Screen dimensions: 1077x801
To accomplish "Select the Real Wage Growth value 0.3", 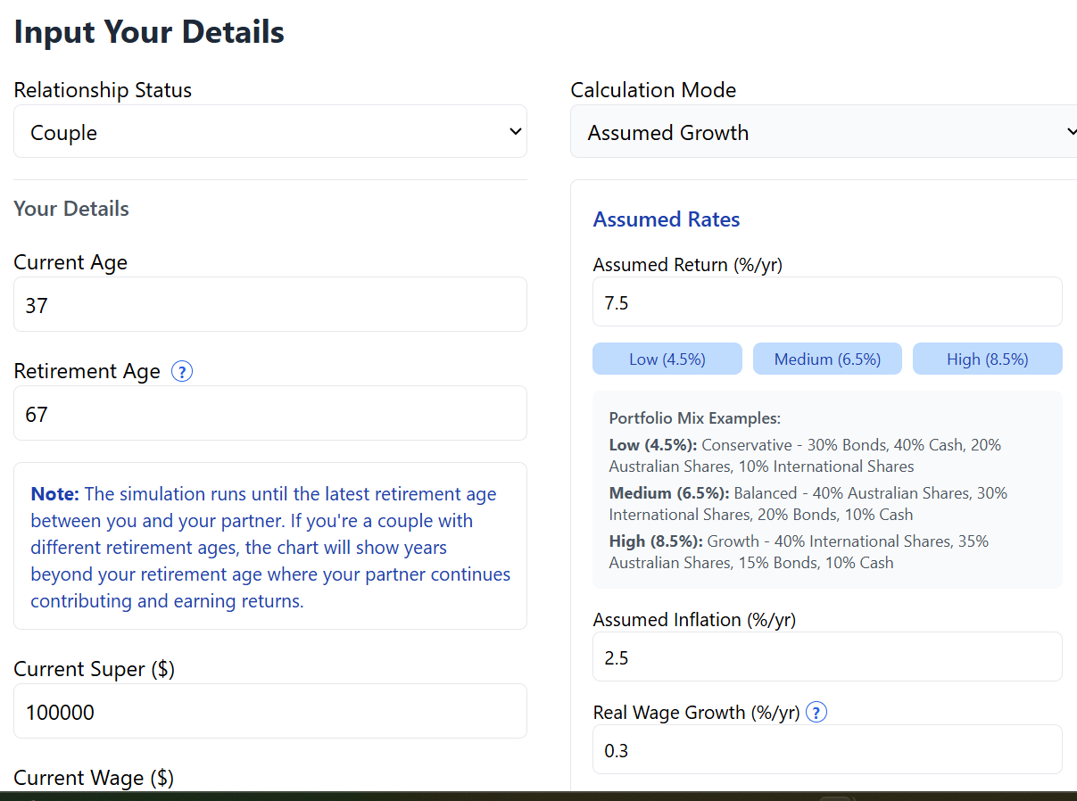I will (x=827, y=749).
